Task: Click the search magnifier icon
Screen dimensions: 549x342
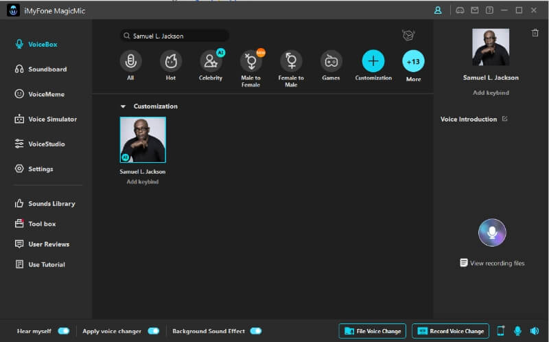Action: click(126, 36)
